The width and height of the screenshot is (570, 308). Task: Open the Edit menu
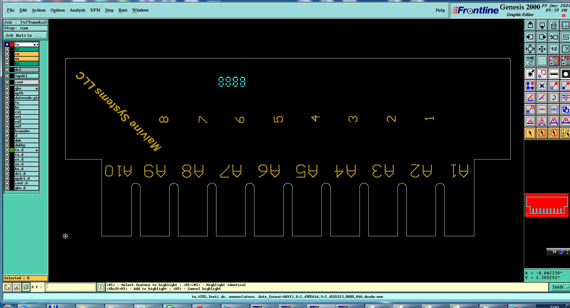pos(23,10)
